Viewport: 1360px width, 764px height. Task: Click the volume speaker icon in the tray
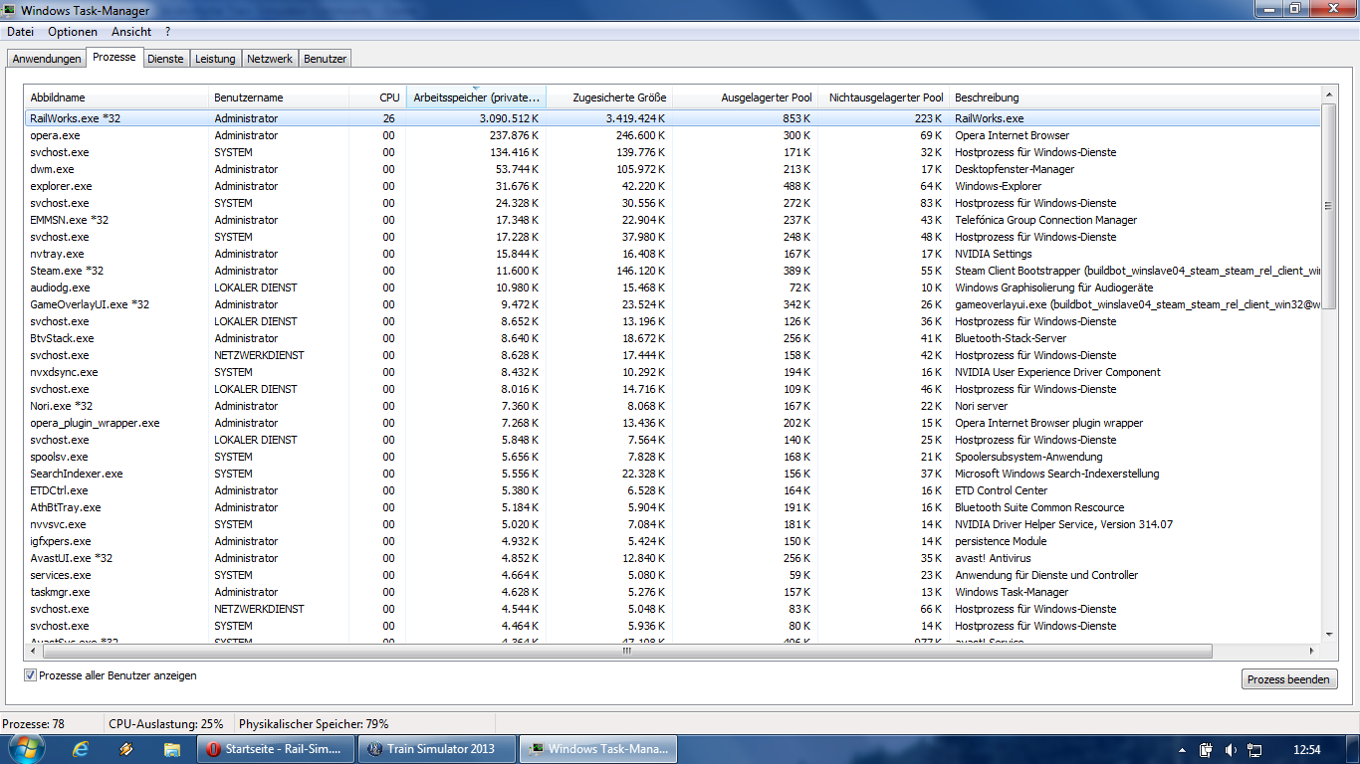[1231, 749]
